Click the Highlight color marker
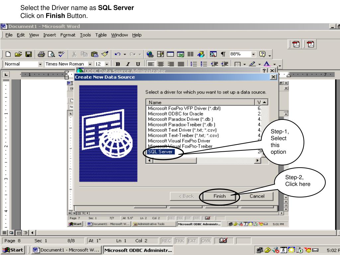 (252, 64)
